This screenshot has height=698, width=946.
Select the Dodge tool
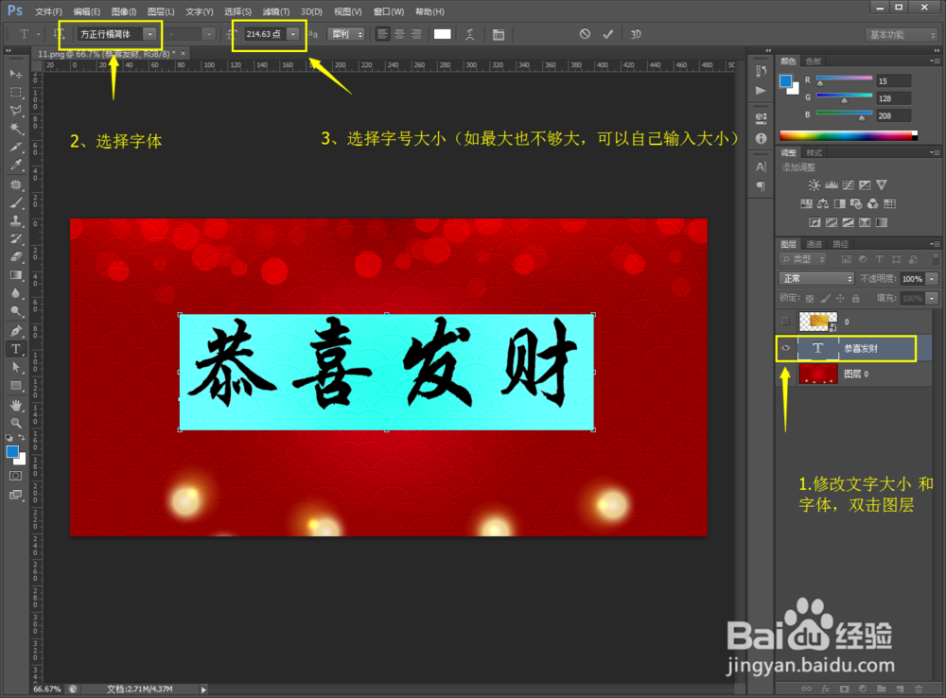[x=16, y=312]
